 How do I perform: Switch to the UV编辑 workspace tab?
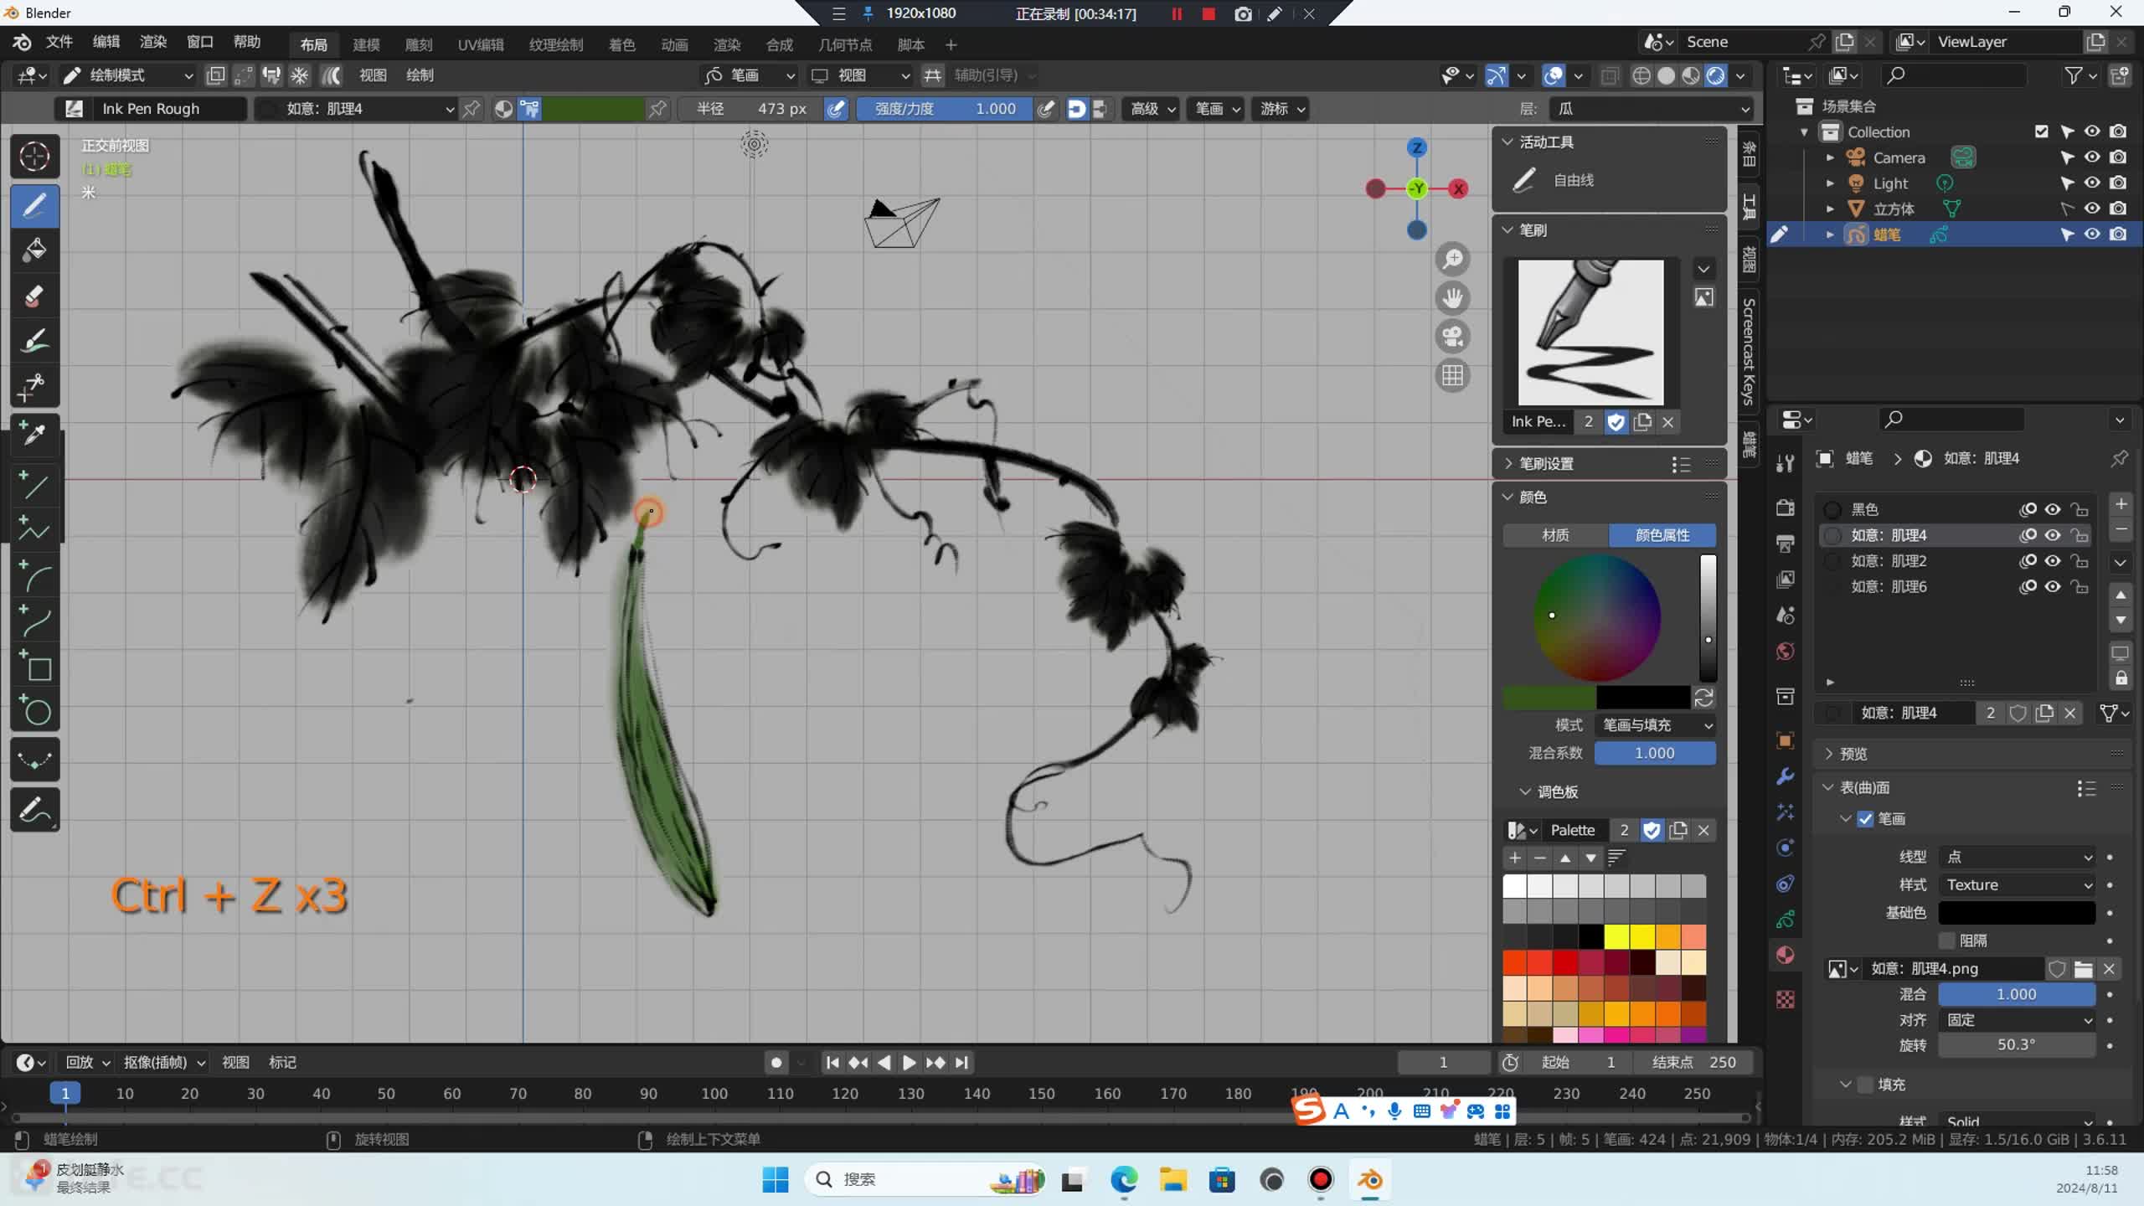click(481, 45)
